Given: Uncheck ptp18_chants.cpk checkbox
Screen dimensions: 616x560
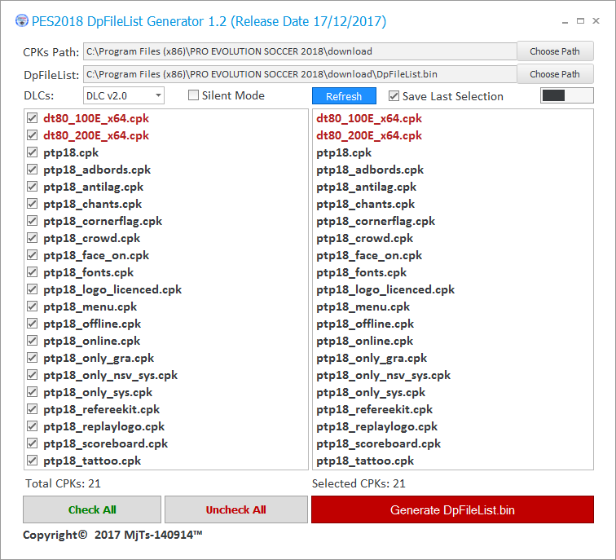Looking at the screenshot, I should (33, 204).
